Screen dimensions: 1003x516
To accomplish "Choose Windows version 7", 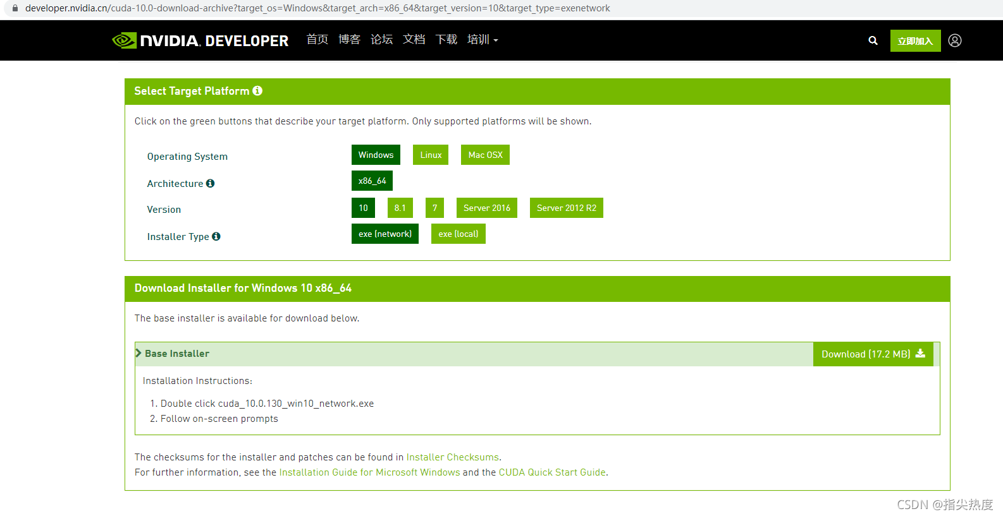I will (434, 208).
